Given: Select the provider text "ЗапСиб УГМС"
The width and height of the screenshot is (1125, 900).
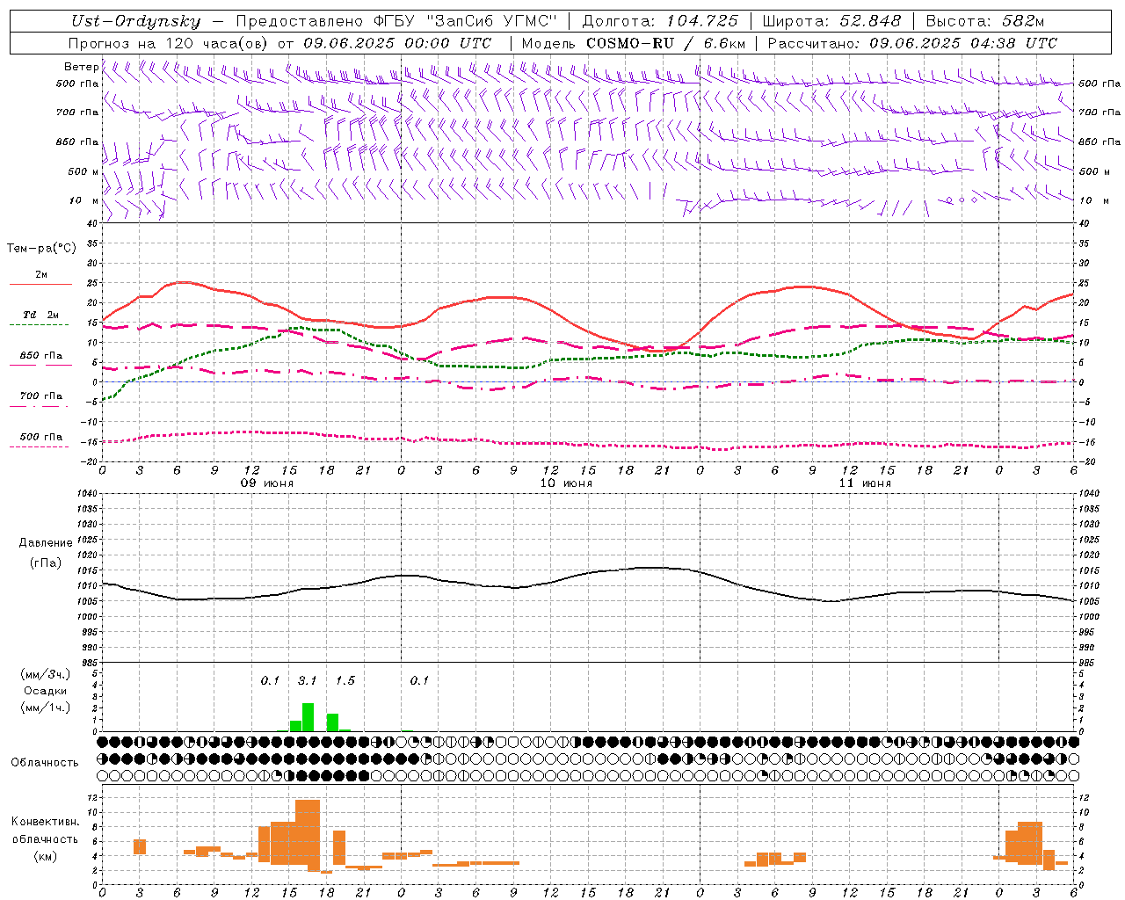Looking at the screenshot, I should [x=490, y=21].
